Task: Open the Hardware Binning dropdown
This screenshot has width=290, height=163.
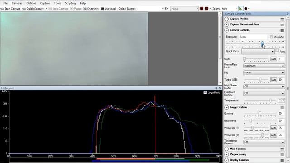Action: point(264,93)
